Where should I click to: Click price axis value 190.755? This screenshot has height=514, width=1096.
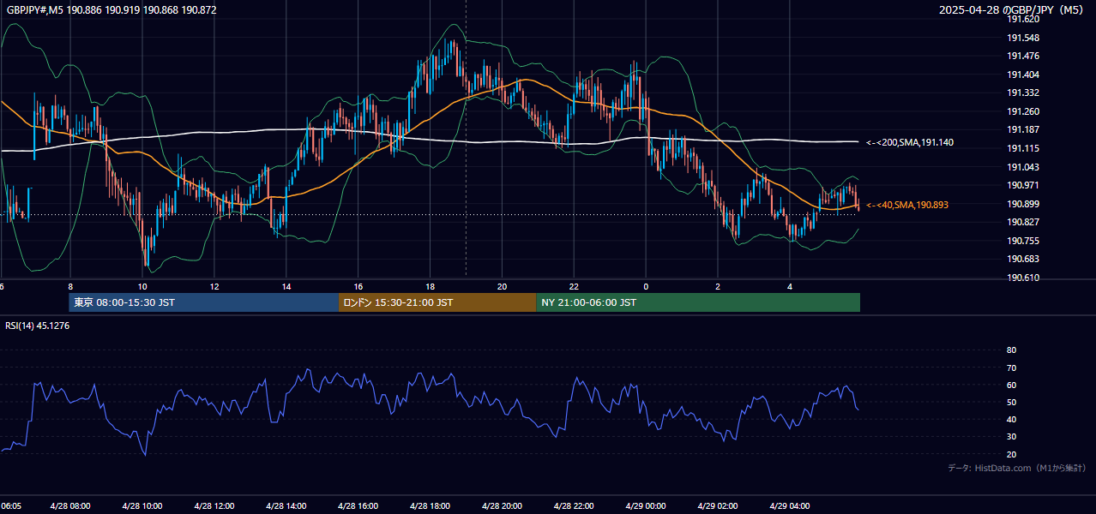click(x=1023, y=242)
